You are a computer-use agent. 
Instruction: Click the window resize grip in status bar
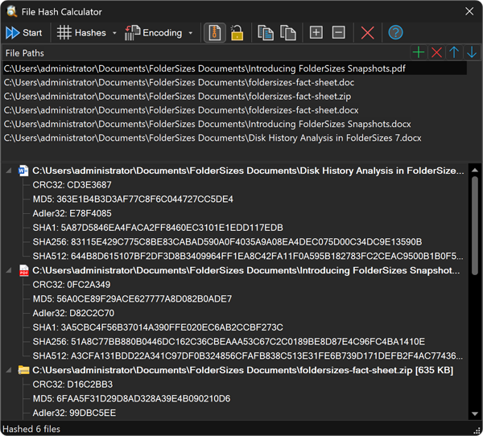(x=477, y=430)
